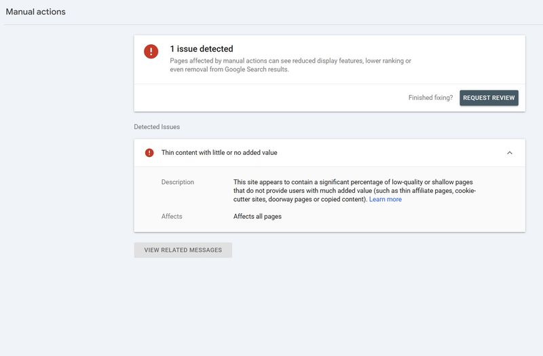Click the 'Description' field label
This screenshot has height=356, width=543.
178,182
